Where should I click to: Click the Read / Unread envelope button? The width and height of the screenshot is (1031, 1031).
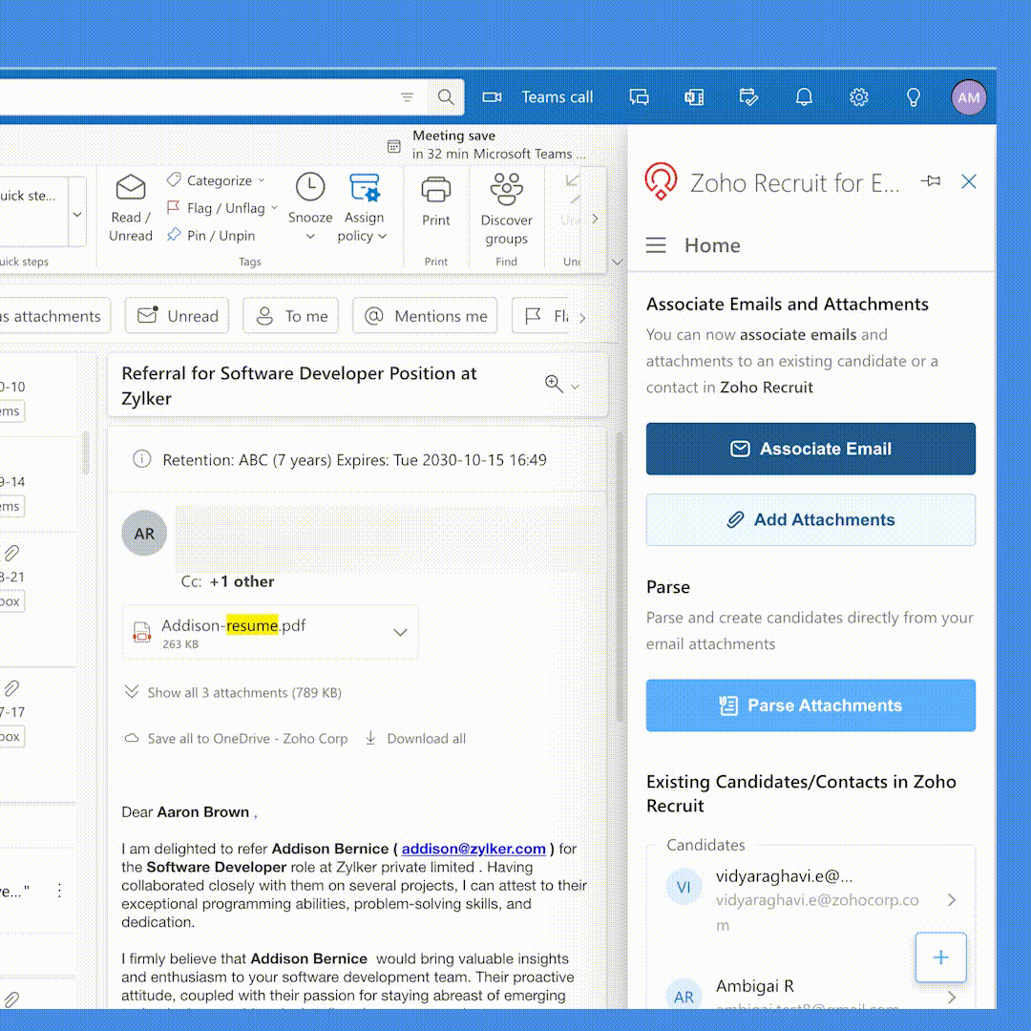click(x=130, y=208)
